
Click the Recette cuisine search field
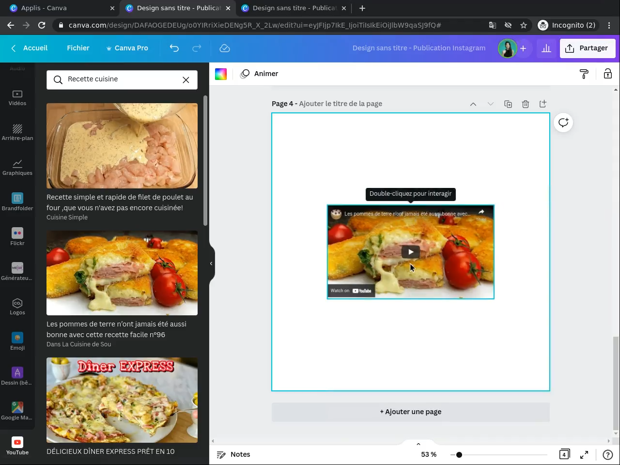tap(122, 80)
